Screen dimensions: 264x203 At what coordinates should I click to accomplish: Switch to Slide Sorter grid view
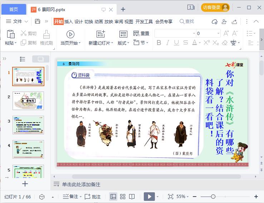(123, 197)
